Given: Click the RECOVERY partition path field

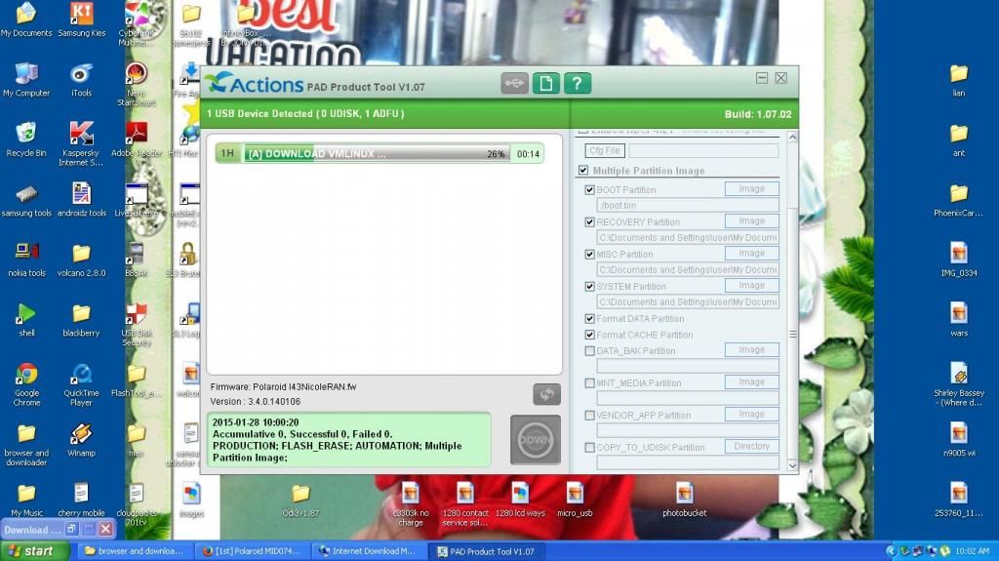Looking at the screenshot, I should click(688, 237).
